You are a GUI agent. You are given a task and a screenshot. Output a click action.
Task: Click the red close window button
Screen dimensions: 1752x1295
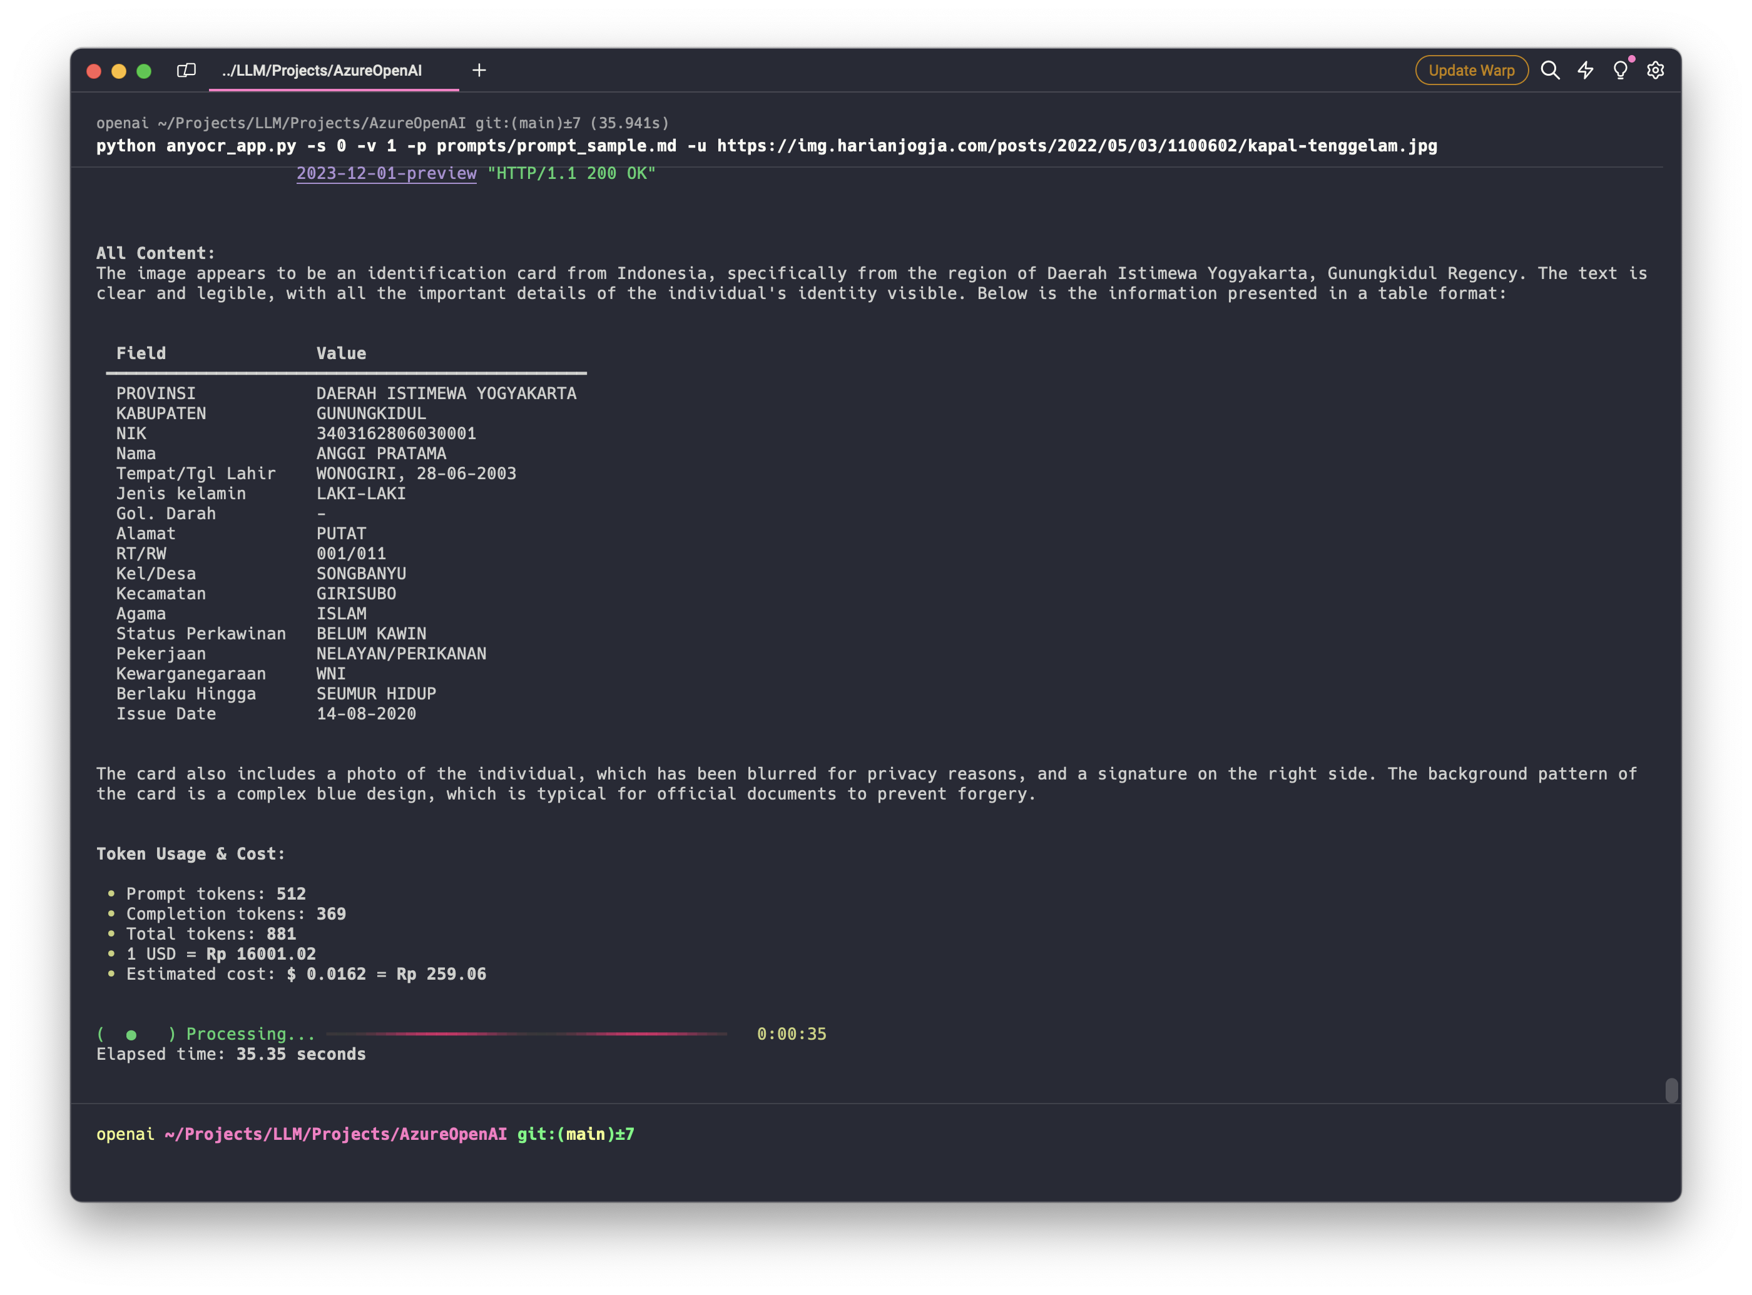(x=94, y=71)
